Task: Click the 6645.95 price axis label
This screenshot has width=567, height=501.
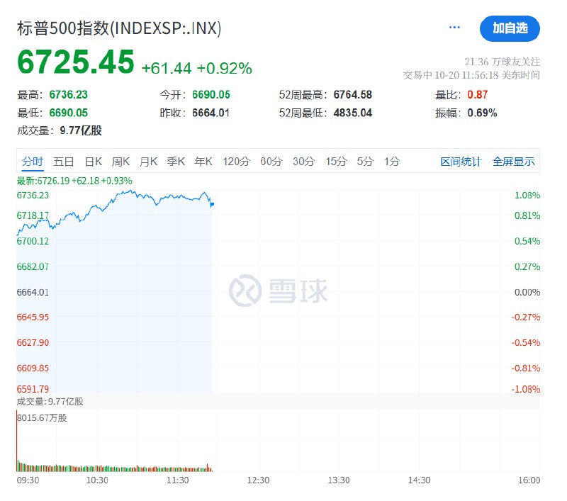Action: point(33,317)
